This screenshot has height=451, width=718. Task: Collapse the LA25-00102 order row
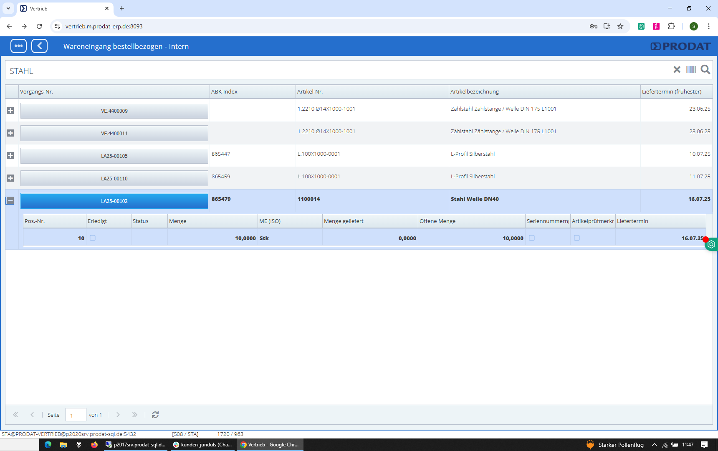(10, 201)
